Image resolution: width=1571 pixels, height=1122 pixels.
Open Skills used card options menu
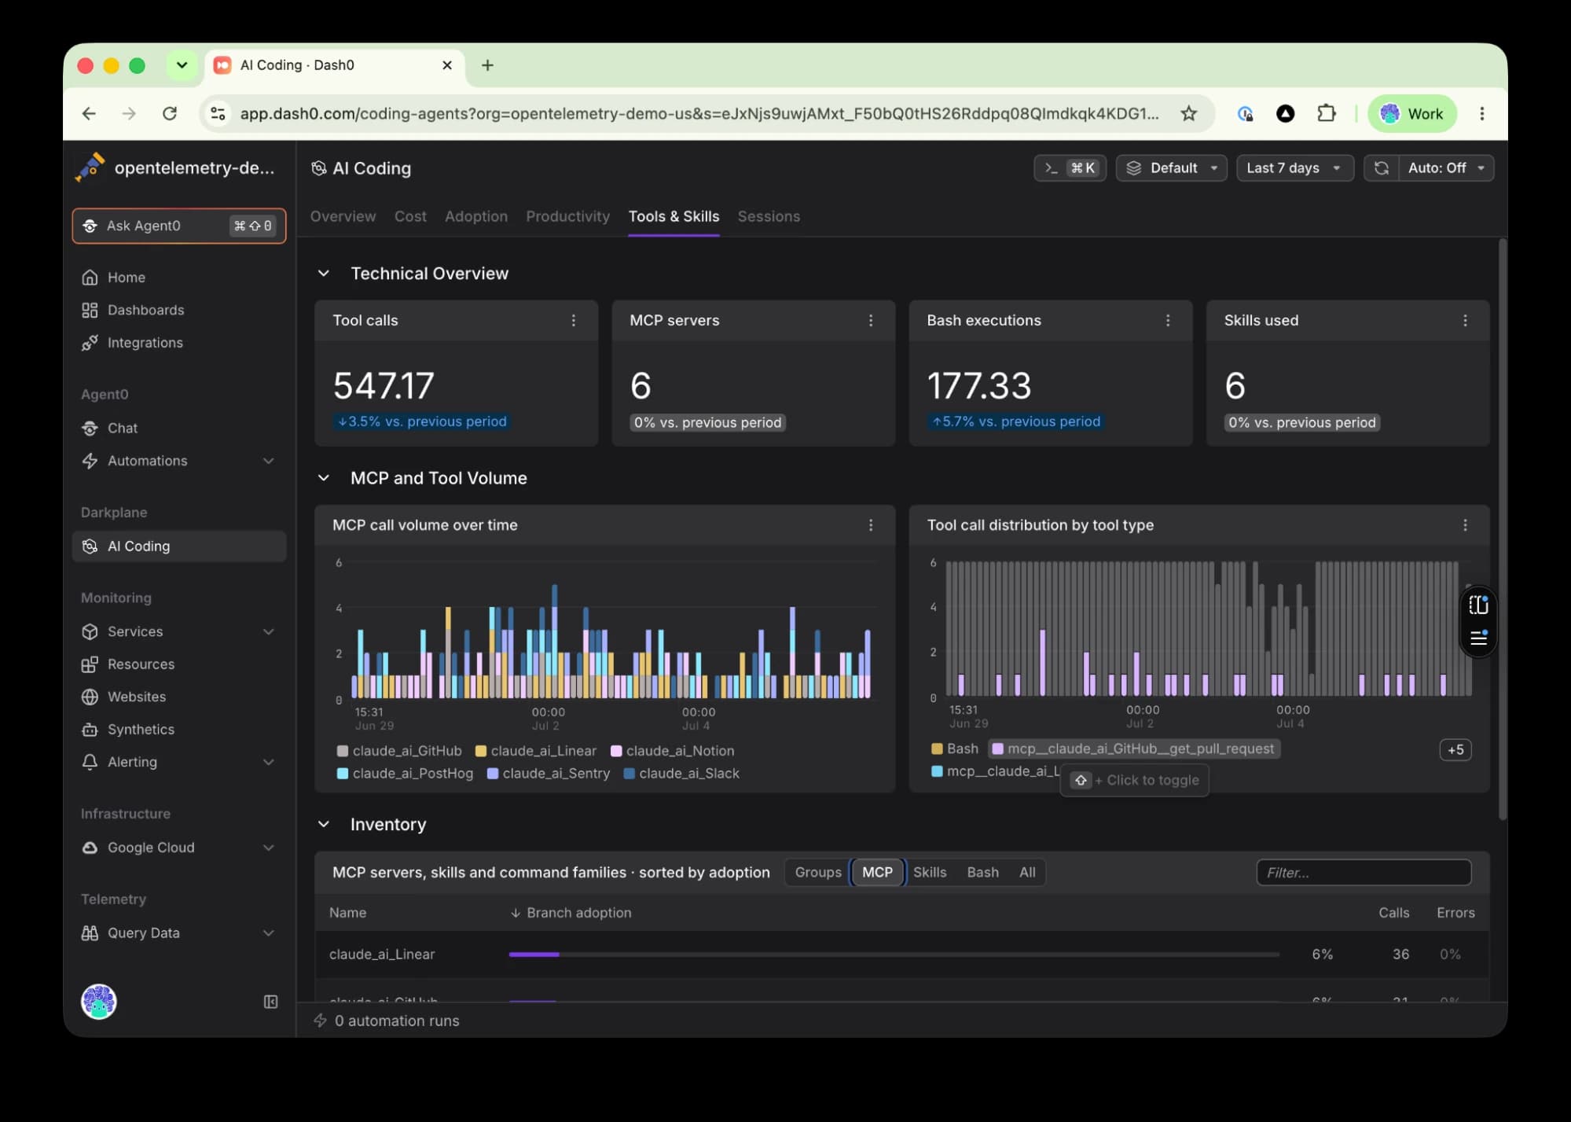[x=1465, y=321]
